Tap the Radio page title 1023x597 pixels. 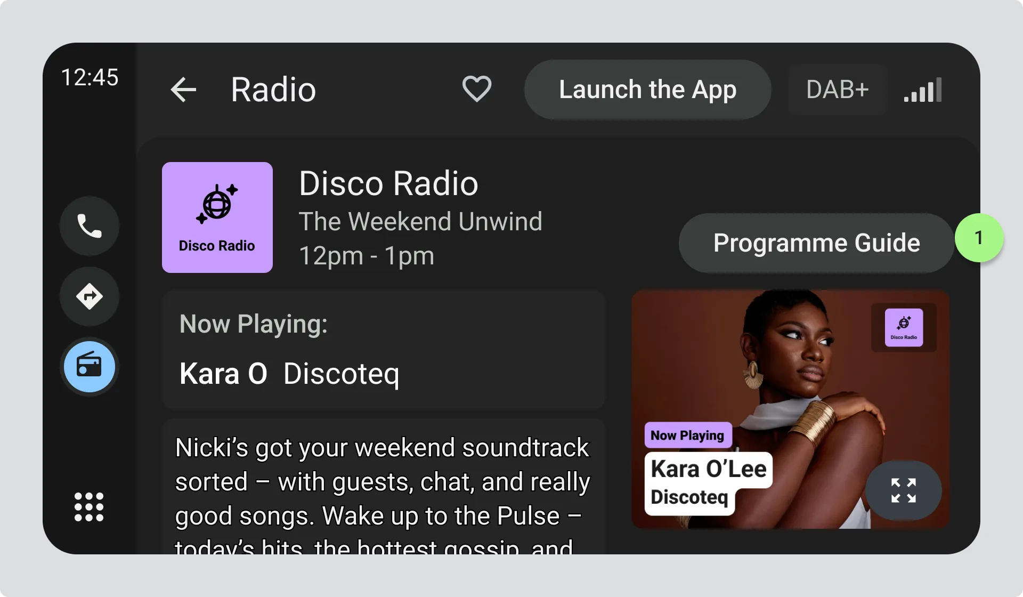click(x=273, y=90)
